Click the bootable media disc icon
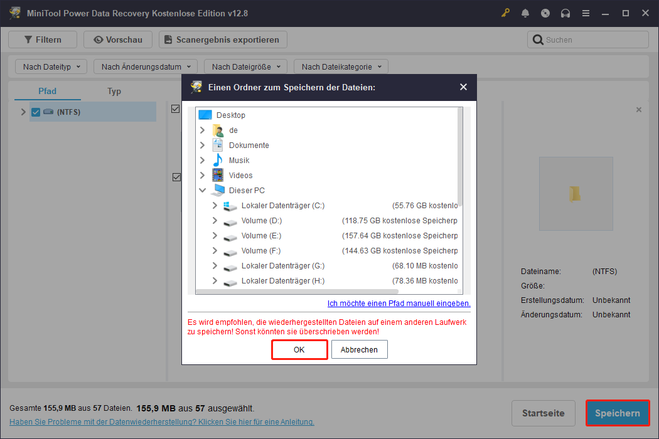The width and height of the screenshot is (659, 439). [545, 13]
